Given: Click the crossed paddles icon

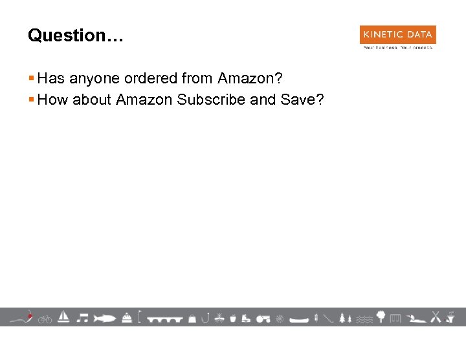Looking at the screenshot, I should coord(436,317).
